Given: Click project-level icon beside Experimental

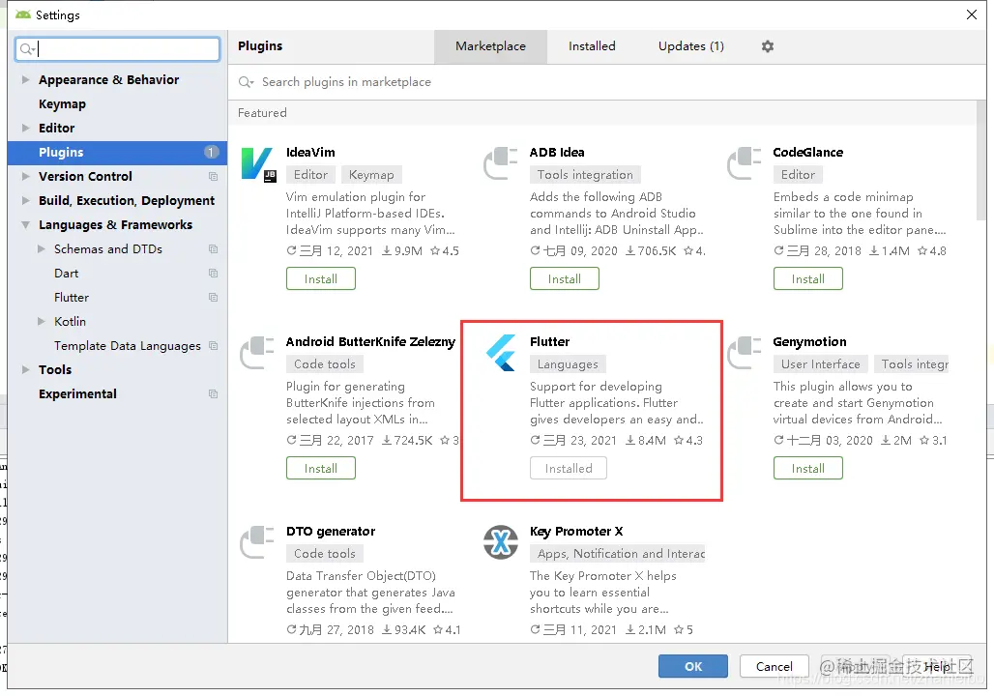Looking at the screenshot, I should click(x=213, y=393).
